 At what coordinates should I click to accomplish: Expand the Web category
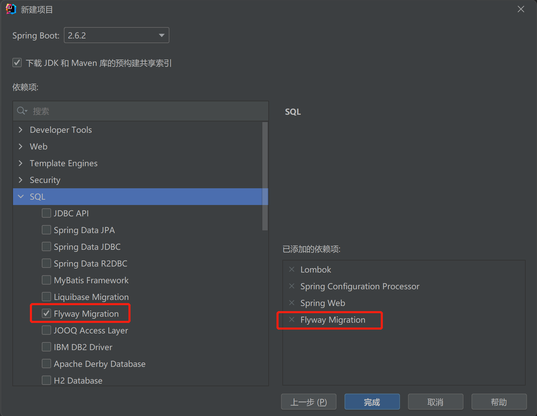21,146
